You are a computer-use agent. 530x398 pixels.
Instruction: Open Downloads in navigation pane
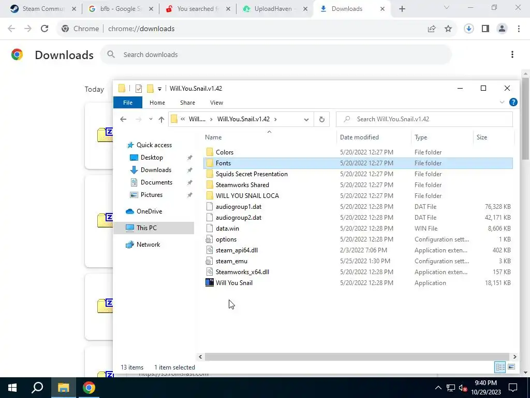[x=156, y=170]
